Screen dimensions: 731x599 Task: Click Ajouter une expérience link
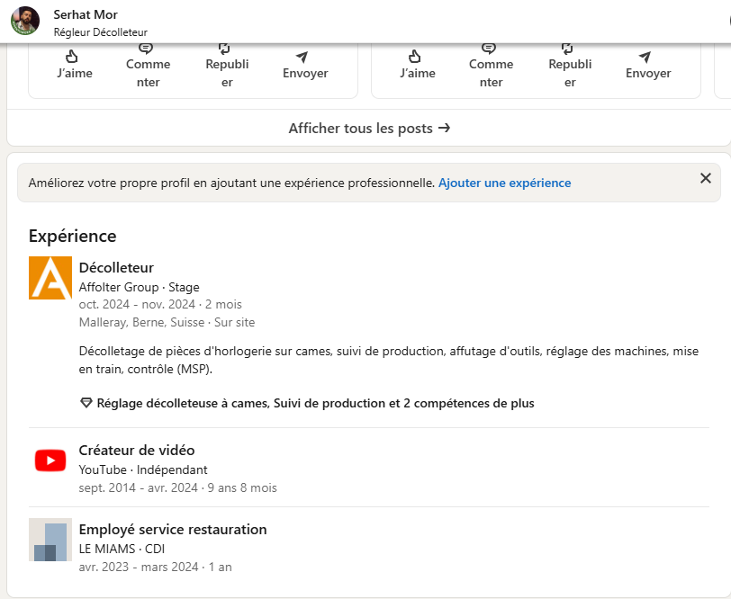point(504,183)
